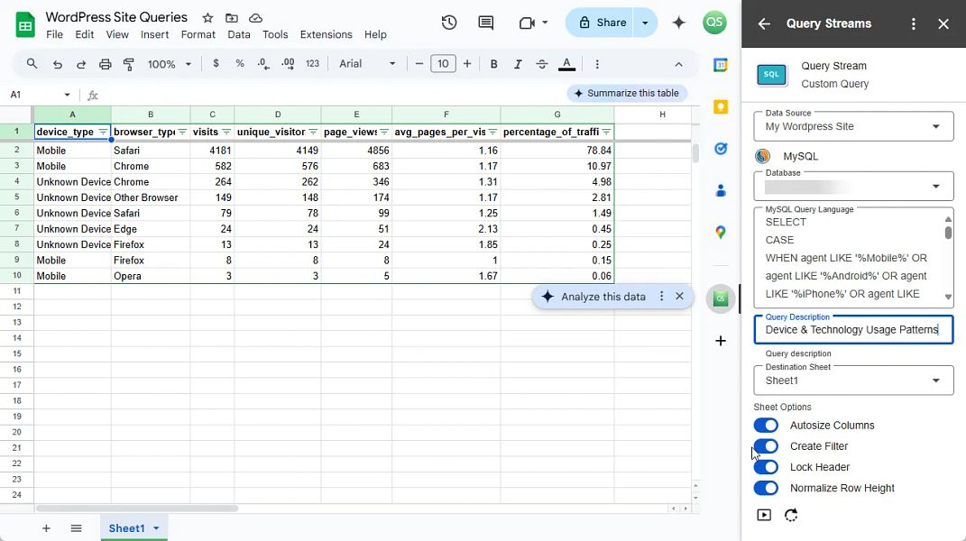
Task: Apply italic formatting
Action: (x=516, y=64)
